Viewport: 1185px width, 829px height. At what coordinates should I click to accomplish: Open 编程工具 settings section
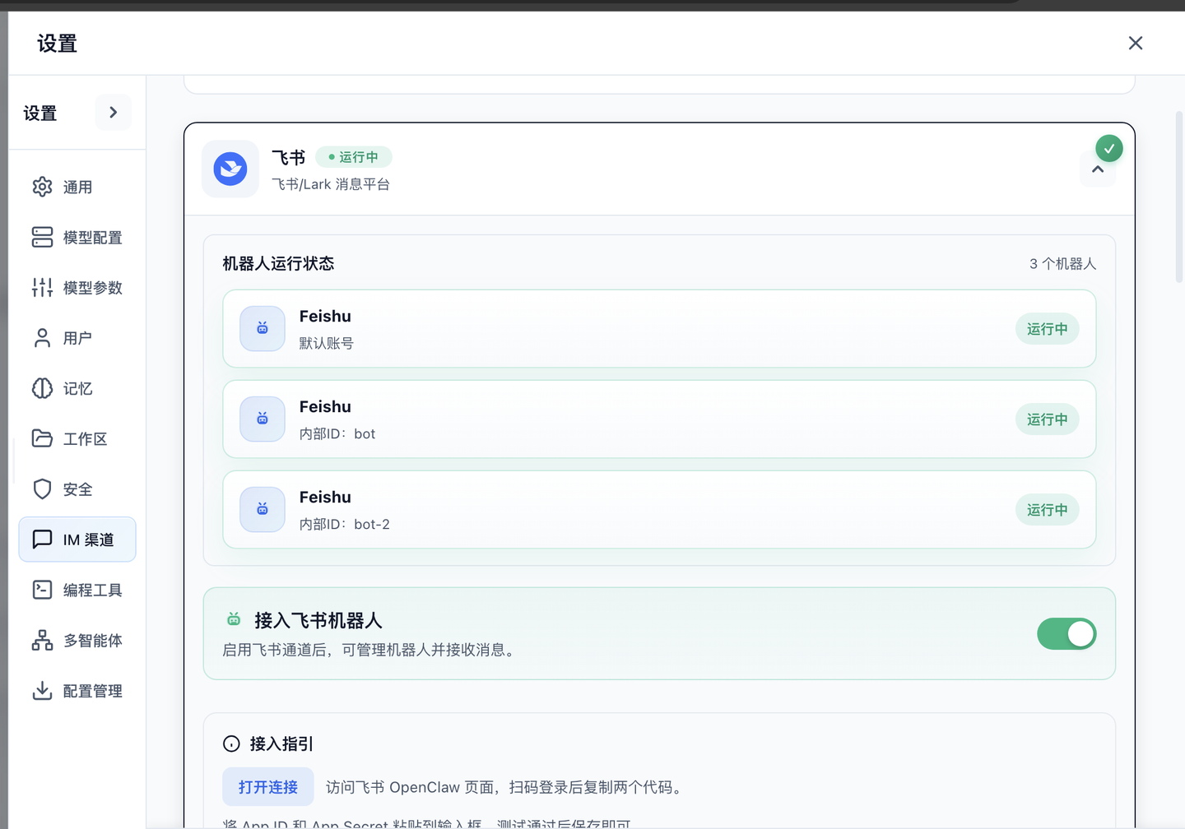point(77,590)
